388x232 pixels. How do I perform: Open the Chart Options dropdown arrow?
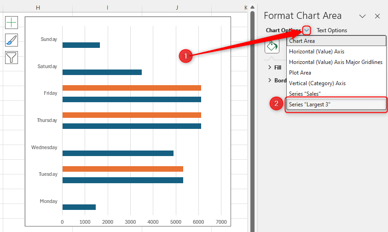tap(307, 30)
